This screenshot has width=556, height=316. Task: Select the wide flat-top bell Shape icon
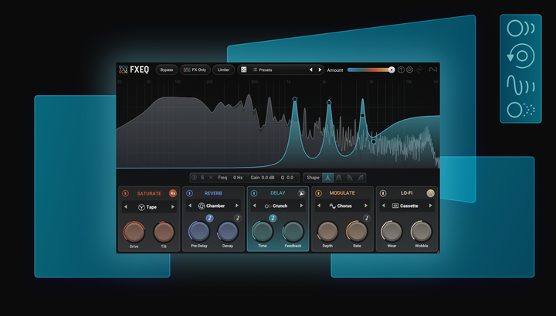[x=339, y=178]
